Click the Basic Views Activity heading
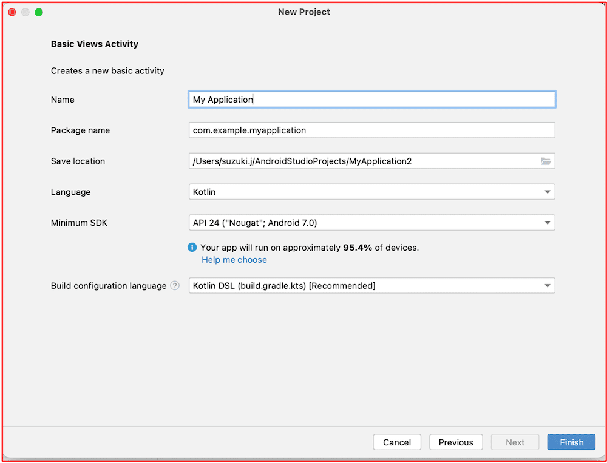Image resolution: width=607 pixels, height=463 pixels. pyautogui.click(x=95, y=44)
